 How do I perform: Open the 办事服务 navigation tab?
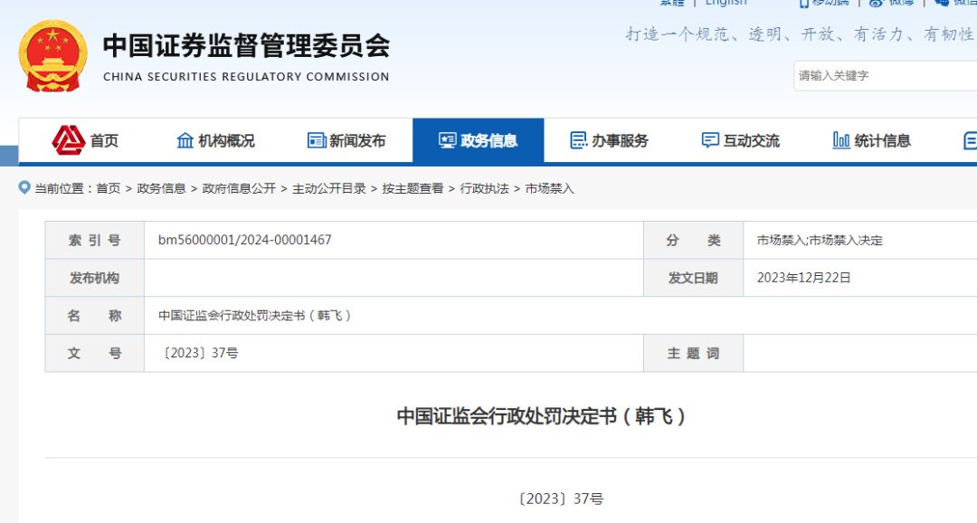(610, 141)
